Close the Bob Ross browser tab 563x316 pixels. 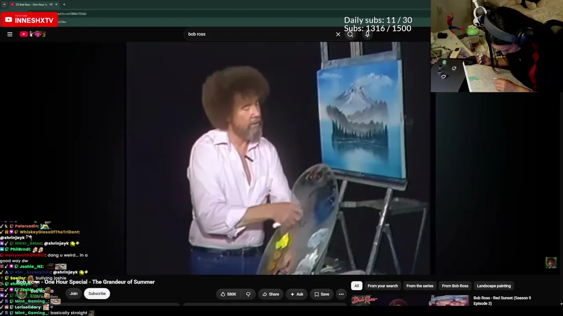56,4
